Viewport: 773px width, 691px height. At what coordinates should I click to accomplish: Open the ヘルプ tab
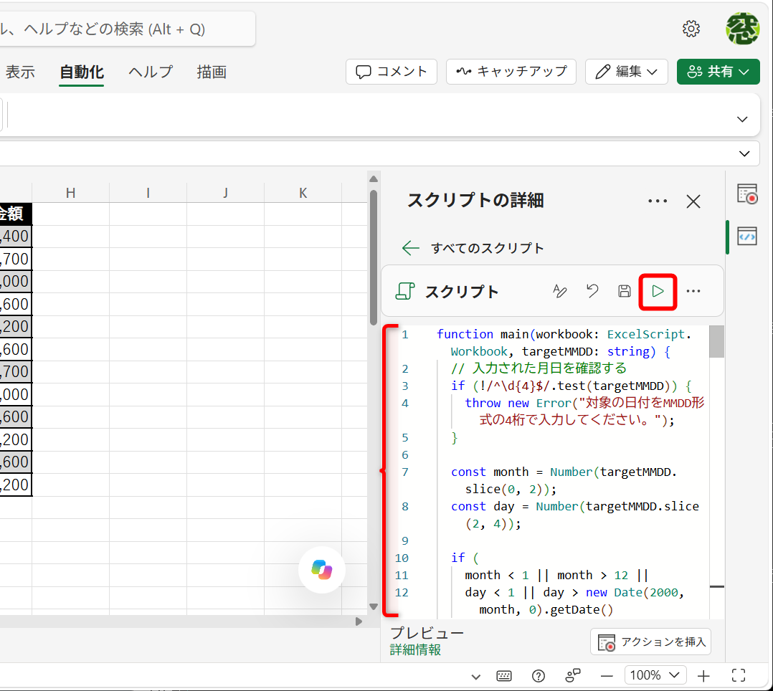pyautogui.click(x=151, y=72)
